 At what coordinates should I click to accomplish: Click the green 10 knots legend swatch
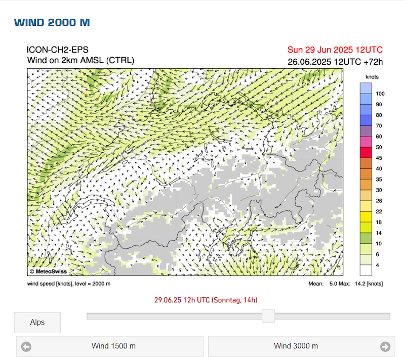(366, 238)
